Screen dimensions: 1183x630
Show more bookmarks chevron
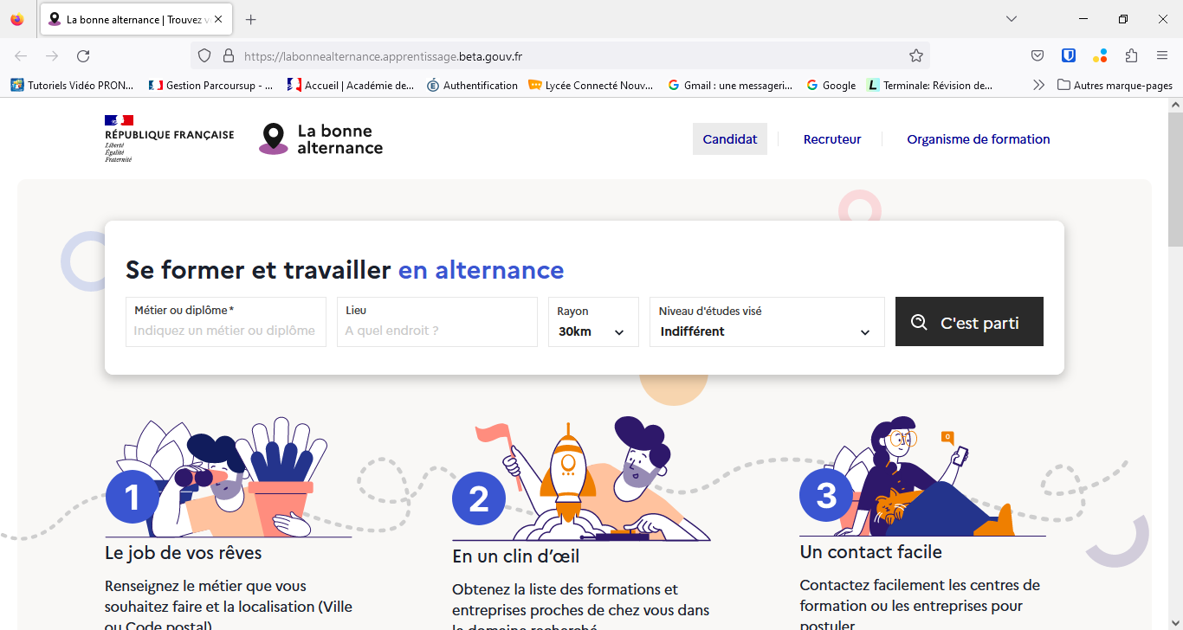pyautogui.click(x=1039, y=86)
